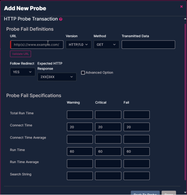Click the scrollbar down arrow
This screenshot has height=195, width=187.
tap(185, 193)
